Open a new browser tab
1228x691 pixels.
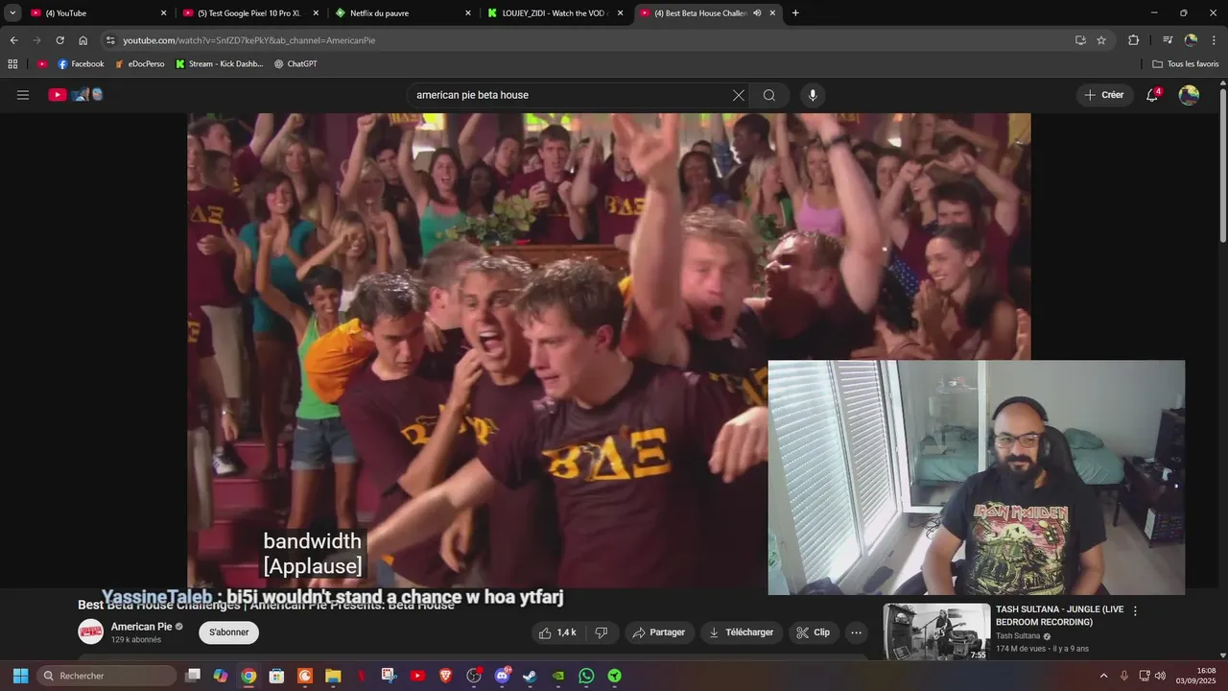point(795,13)
